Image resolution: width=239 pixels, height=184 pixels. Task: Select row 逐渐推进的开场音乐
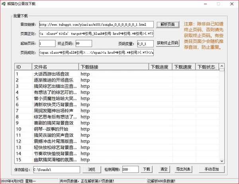coord(117,80)
